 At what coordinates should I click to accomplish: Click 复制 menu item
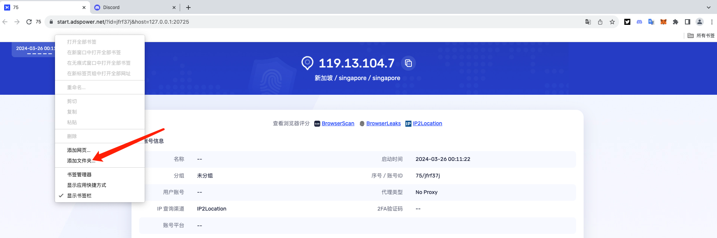pyautogui.click(x=100, y=112)
